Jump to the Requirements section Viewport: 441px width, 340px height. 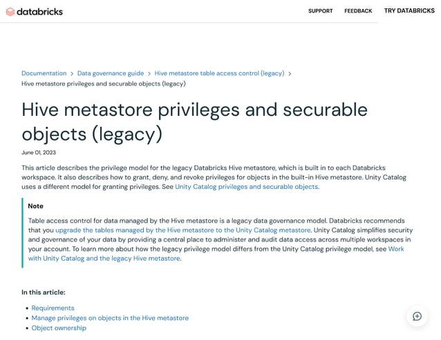pos(53,308)
